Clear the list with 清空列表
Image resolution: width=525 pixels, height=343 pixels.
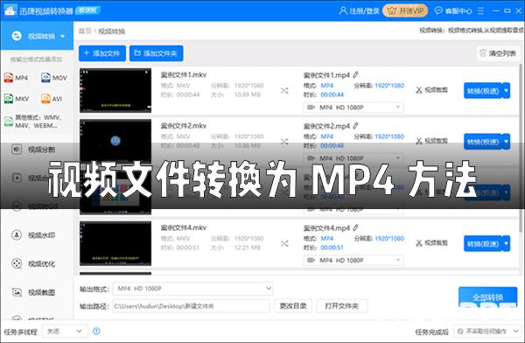pos(498,53)
